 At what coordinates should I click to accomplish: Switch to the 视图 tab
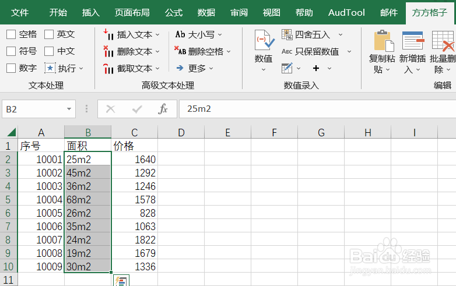(272, 12)
